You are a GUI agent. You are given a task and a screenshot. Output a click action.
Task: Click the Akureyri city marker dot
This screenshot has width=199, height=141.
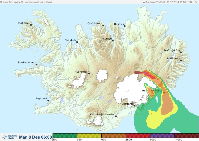click(x=113, y=41)
